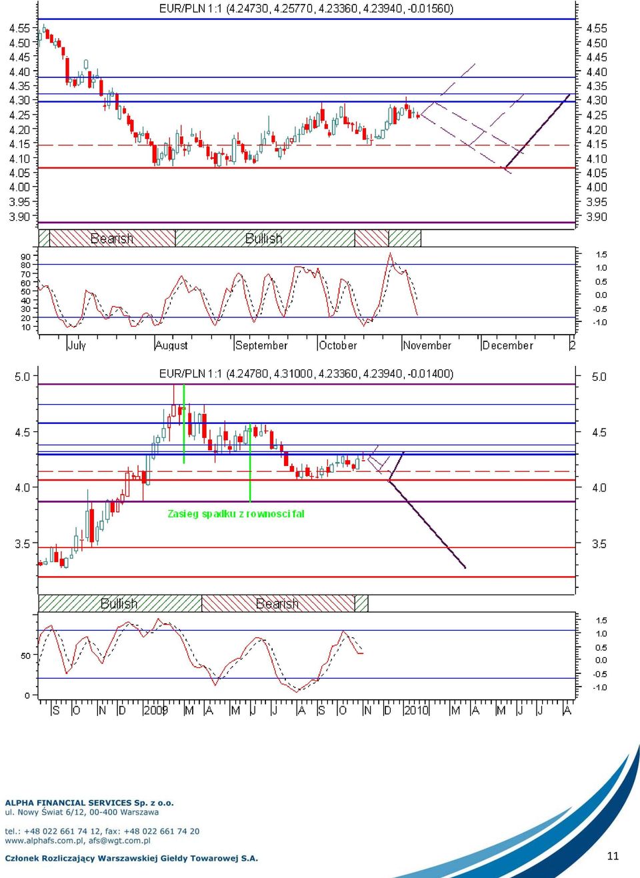Click the October label on the time axis

point(338,345)
